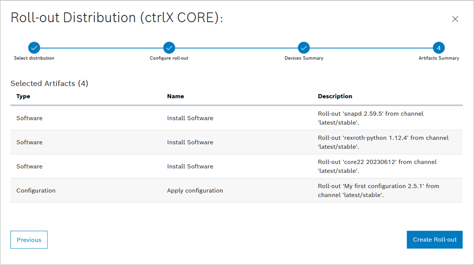This screenshot has height=265, width=474.
Task: Click the step 4 numbered circle
Action: click(438, 48)
